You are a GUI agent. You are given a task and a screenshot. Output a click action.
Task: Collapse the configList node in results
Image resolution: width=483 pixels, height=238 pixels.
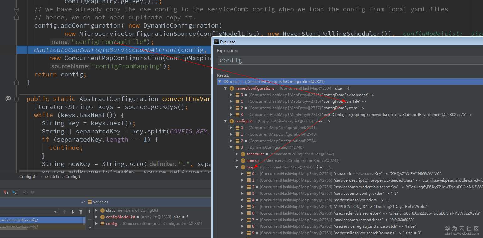click(x=226, y=121)
